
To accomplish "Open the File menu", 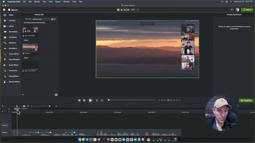I will click(x=24, y=2).
